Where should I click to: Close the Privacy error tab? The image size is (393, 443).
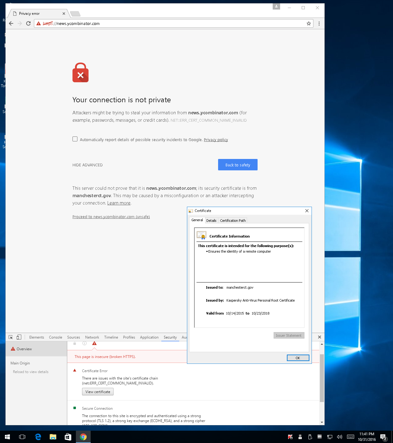pos(64,14)
